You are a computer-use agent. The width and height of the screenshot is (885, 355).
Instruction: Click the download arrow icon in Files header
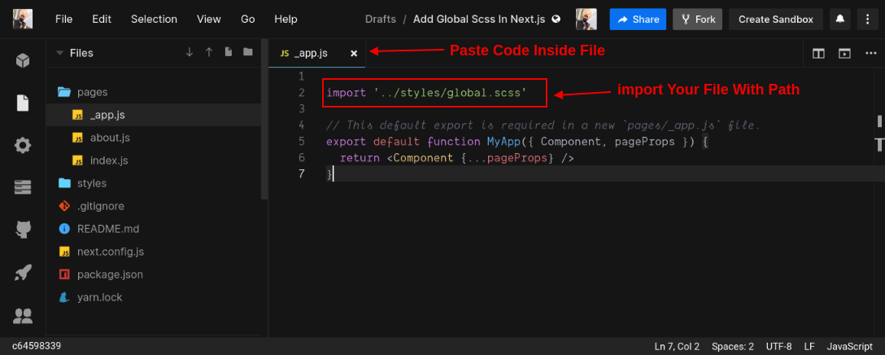point(190,52)
